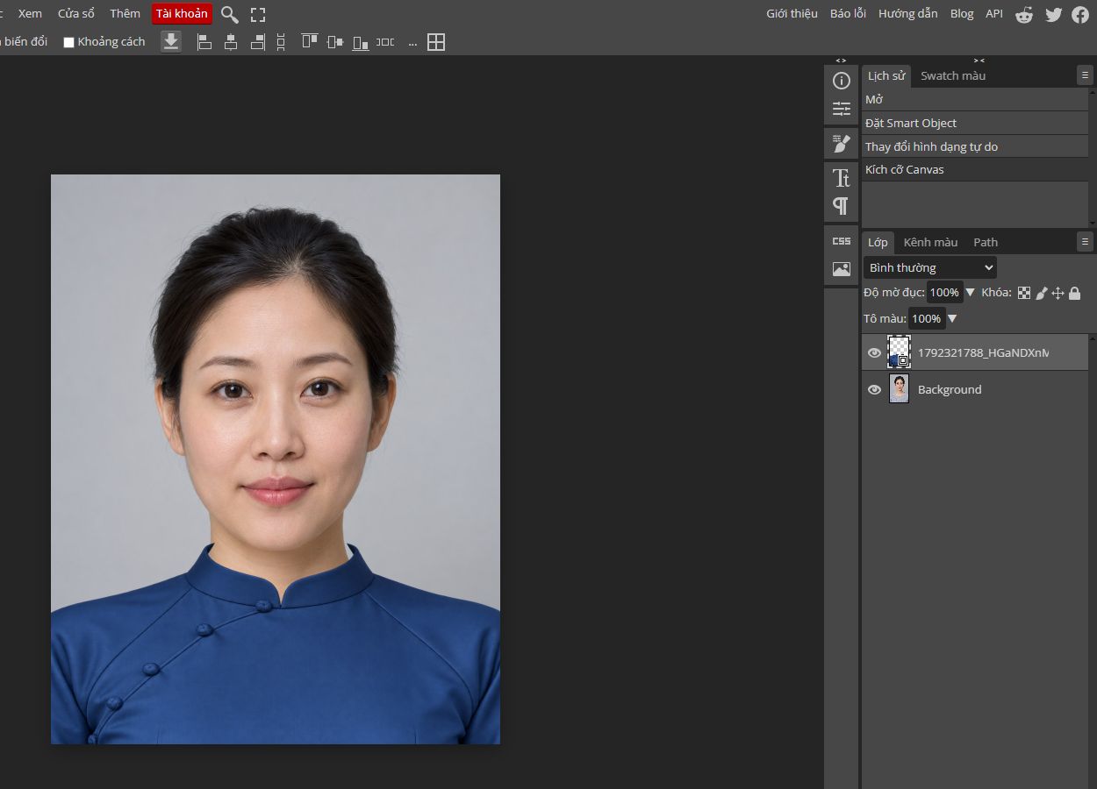This screenshot has height=789, width=1097.
Task: Open the Twitter icon link
Action: point(1053,14)
